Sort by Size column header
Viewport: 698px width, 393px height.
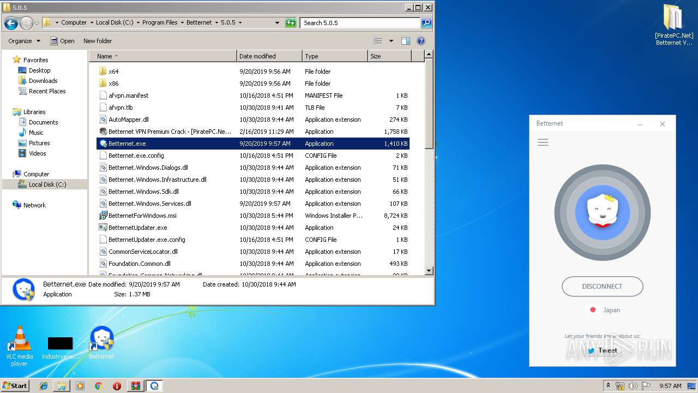pyautogui.click(x=389, y=56)
